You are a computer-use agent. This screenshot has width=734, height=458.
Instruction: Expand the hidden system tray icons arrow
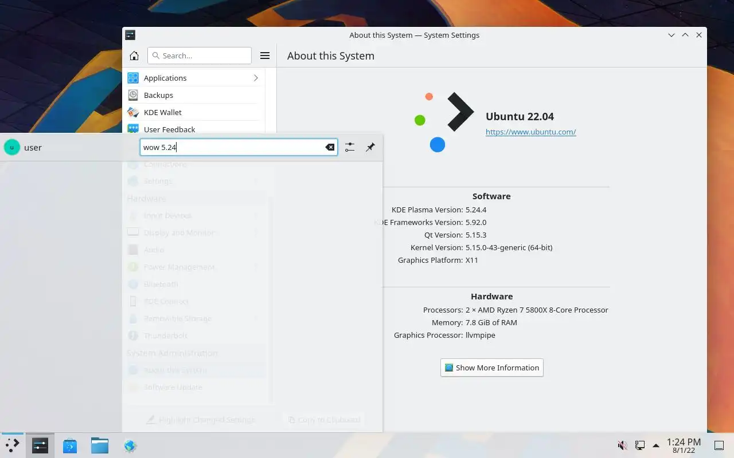coord(656,445)
